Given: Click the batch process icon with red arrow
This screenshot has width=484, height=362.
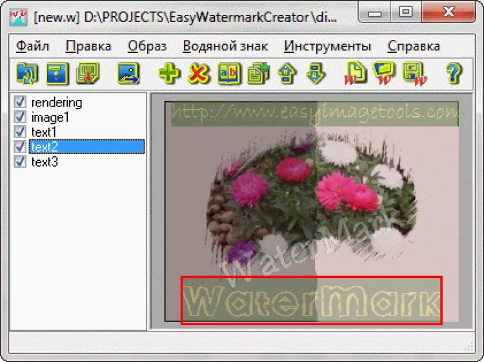Looking at the screenshot, I should [88, 74].
